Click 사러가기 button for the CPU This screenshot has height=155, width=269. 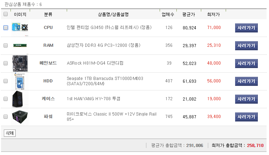click(246, 28)
